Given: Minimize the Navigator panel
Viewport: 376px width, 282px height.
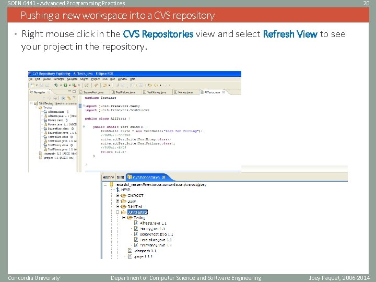Looking at the screenshot, I should tap(69, 91).
